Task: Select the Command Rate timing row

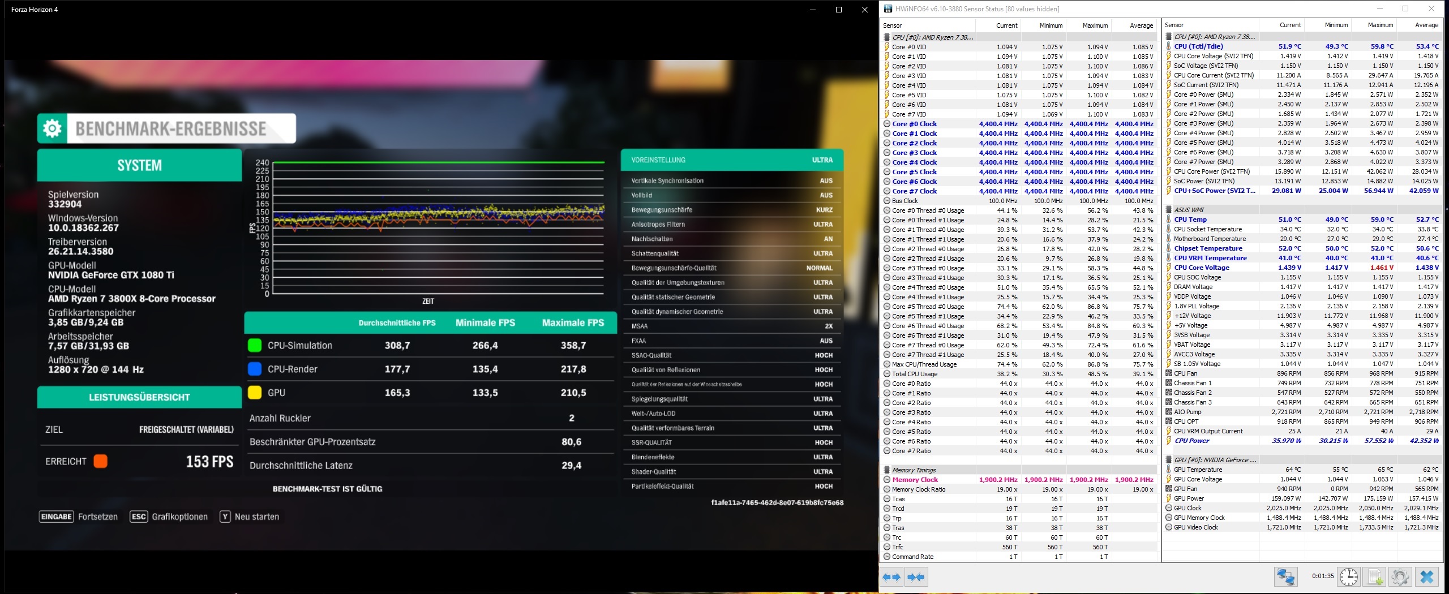Action: click(1019, 557)
